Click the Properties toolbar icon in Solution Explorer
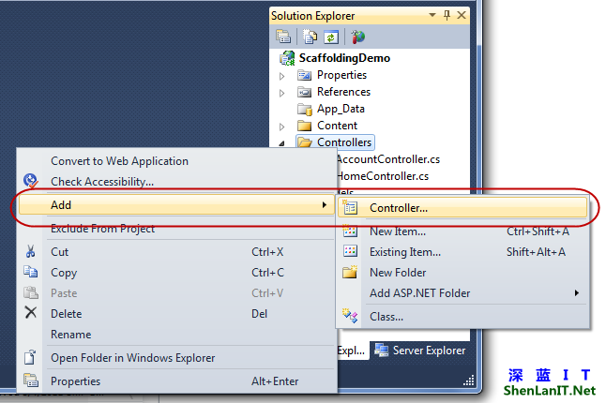This screenshot has width=606, height=403. [283, 37]
